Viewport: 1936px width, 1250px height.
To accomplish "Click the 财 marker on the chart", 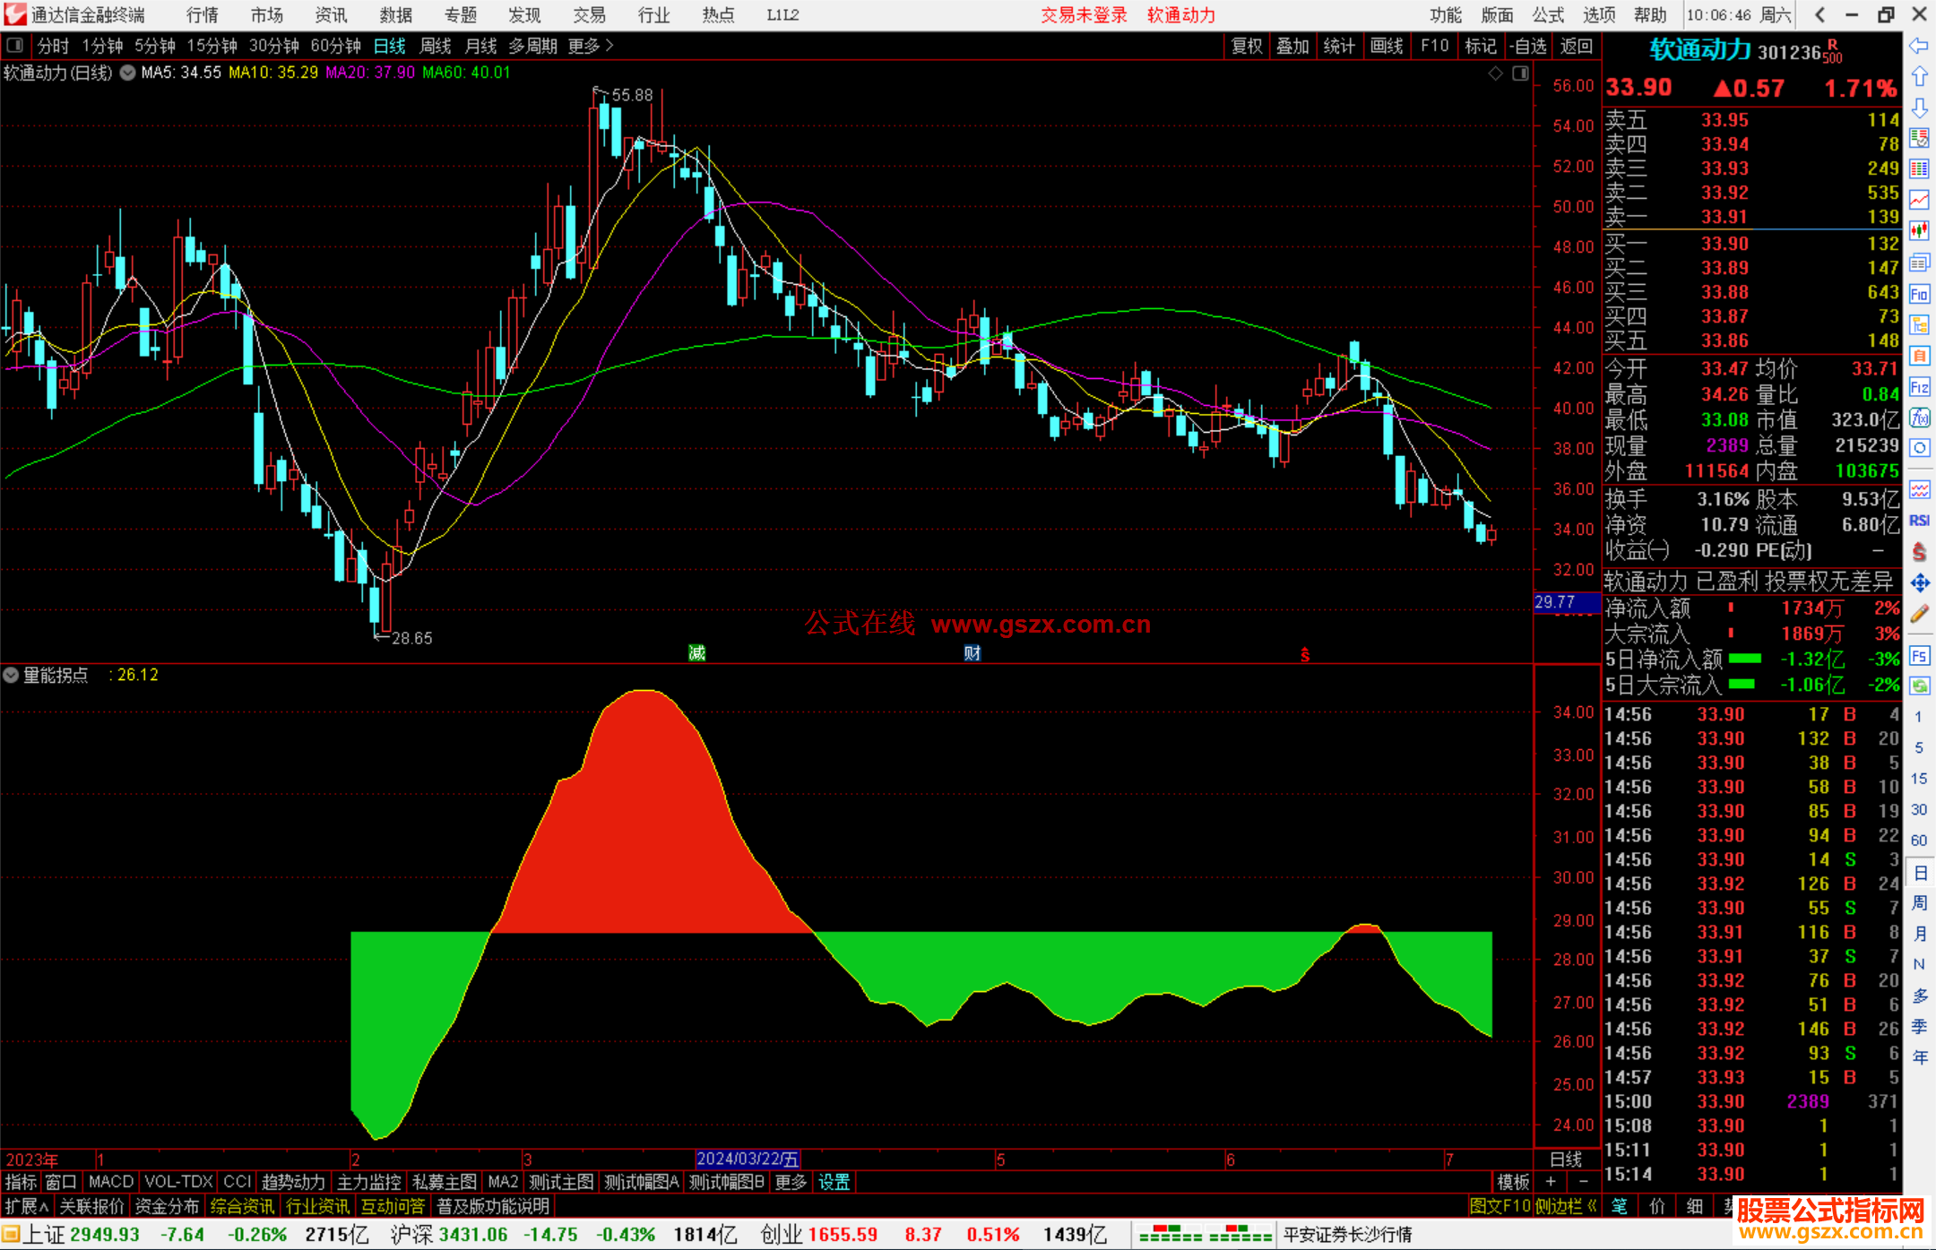I will click(972, 653).
